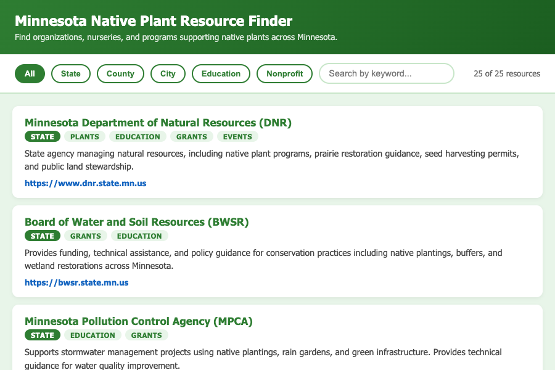Click the BWSR description about wetland restorations
Viewport: 555px width, 370px height.
coord(263,259)
